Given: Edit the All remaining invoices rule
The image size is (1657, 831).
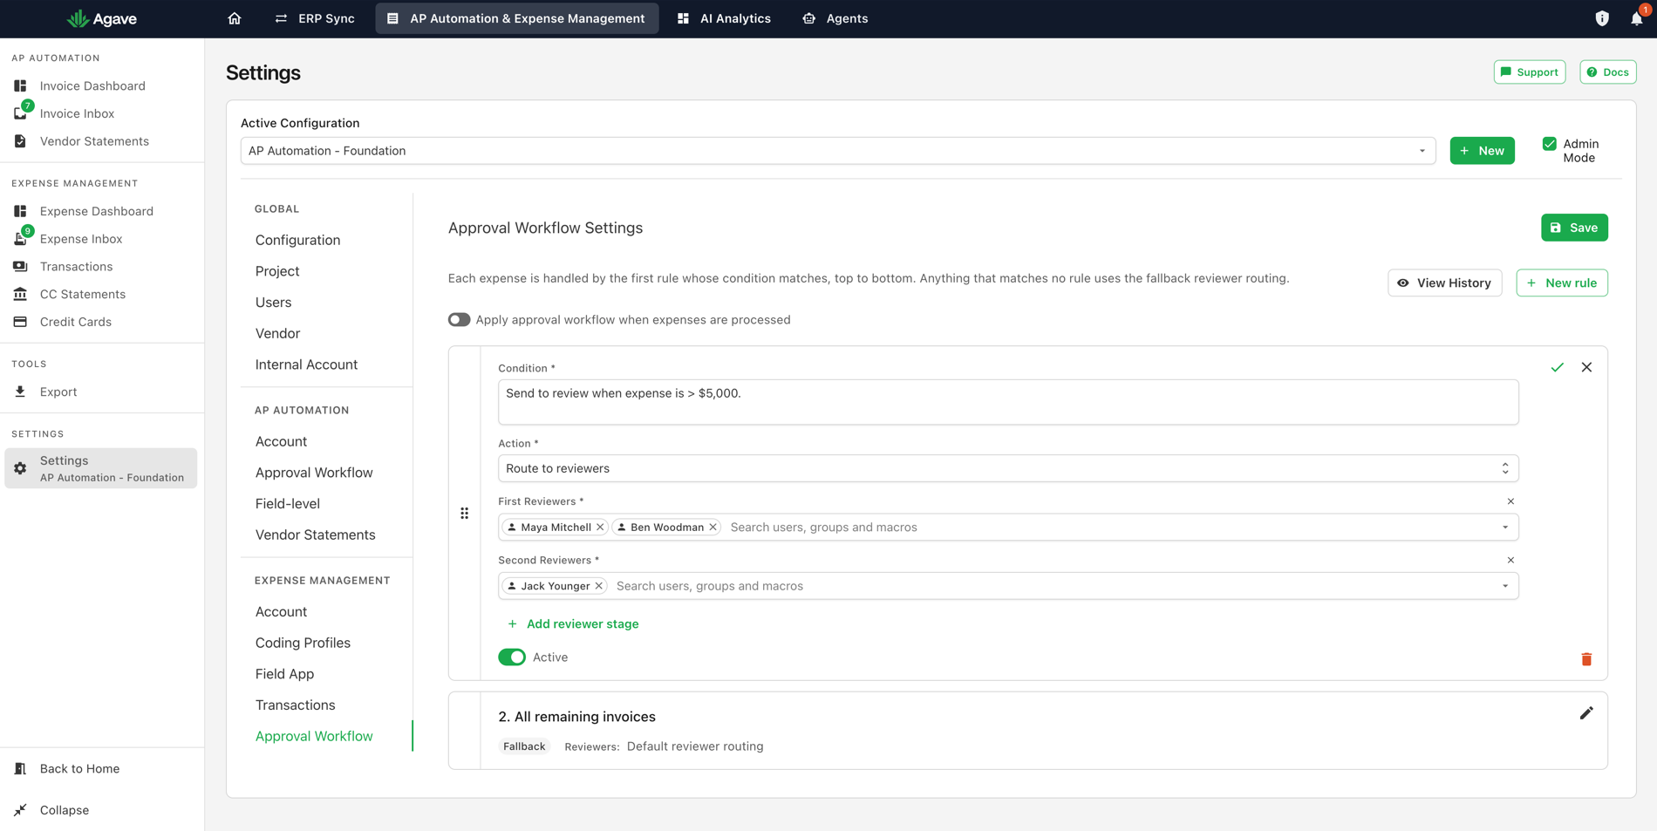Looking at the screenshot, I should click(x=1586, y=713).
